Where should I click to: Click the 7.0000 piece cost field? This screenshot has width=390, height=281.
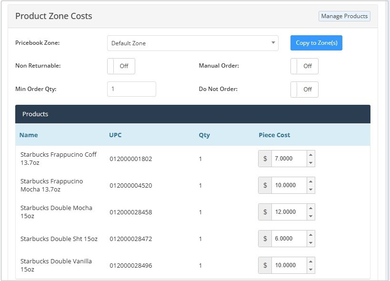click(x=289, y=159)
